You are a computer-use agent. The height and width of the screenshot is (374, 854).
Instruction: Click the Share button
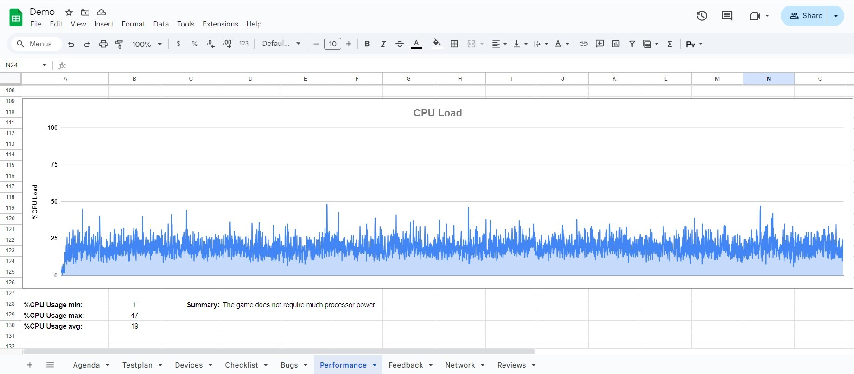click(x=806, y=16)
